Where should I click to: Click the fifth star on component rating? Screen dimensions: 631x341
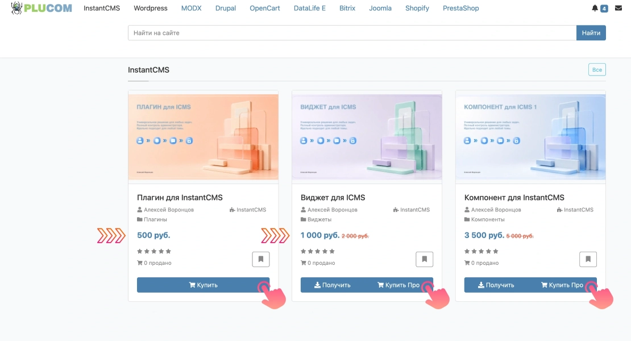click(496, 251)
